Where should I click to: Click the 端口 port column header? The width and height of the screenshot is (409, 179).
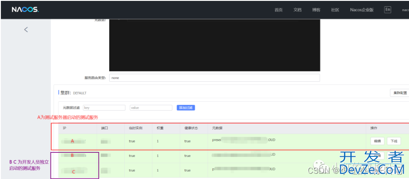(104, 128)
